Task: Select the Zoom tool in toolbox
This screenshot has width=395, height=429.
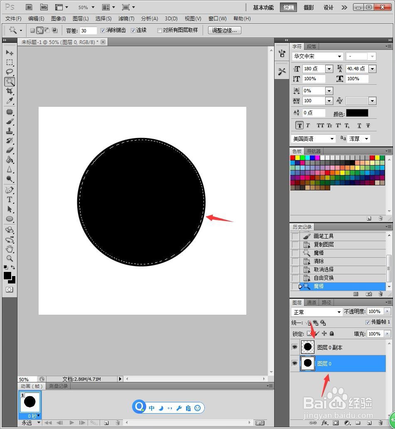Action: [9, 258]
